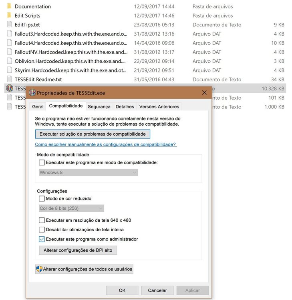This screenshot has height=300, width=292.
Task: Select the Skyrim.Hardcoded file icon
Action: [9, 70]
